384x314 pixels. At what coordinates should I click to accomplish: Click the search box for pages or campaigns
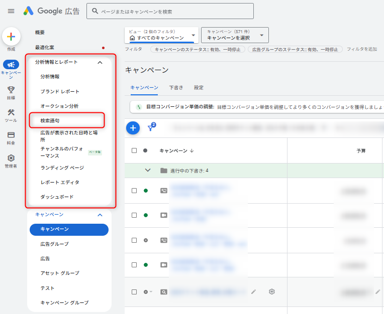coord(170,11)
